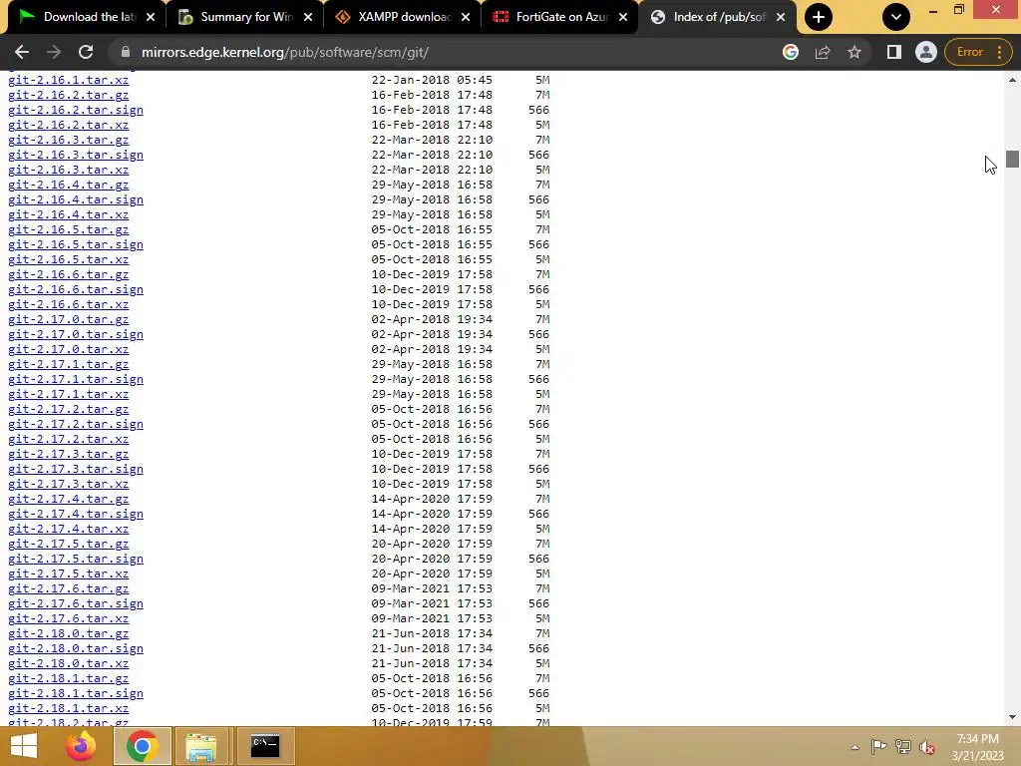
Task: Download git-2.18.0.tar.gz
Action: click(x=69, y=633)
